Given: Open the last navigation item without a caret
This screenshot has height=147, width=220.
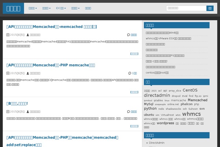Looking at the screenshot, I should point(88,8).
